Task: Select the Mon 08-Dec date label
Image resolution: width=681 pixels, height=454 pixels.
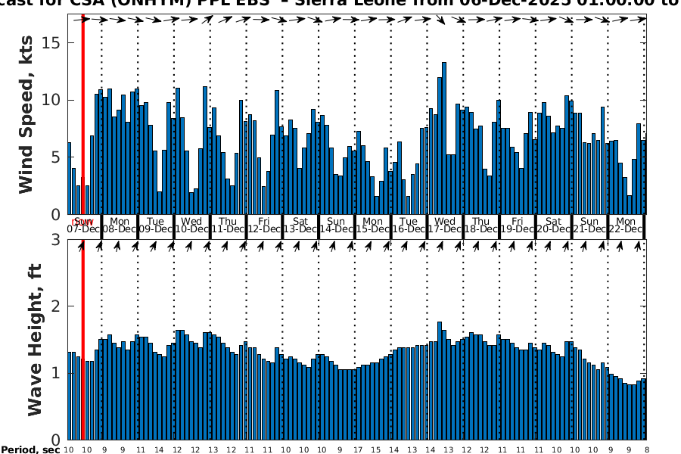Action: click(x=120, y=225)
